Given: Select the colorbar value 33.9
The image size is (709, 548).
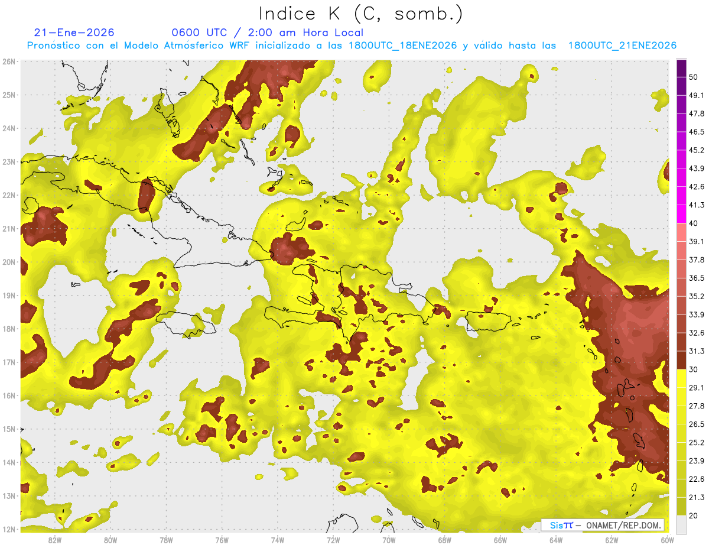Looking at the screenshot, I should tap(697, 315).
